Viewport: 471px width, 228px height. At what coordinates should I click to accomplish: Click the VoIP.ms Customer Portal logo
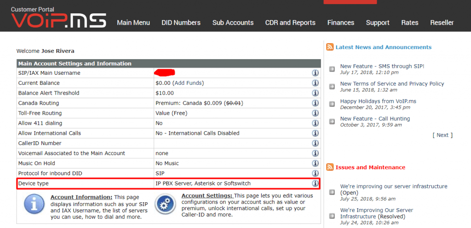pos(58,17)
